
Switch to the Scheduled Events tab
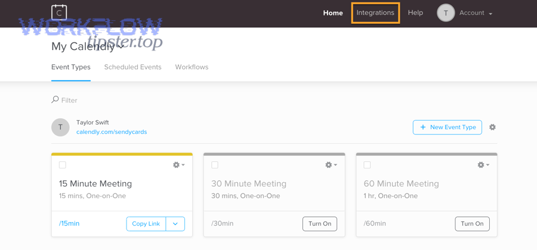(133, 67)
